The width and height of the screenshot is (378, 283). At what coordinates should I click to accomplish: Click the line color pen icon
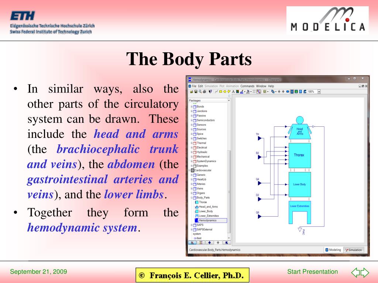coord(241,92)
